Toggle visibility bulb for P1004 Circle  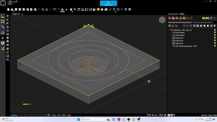[215, 41]
